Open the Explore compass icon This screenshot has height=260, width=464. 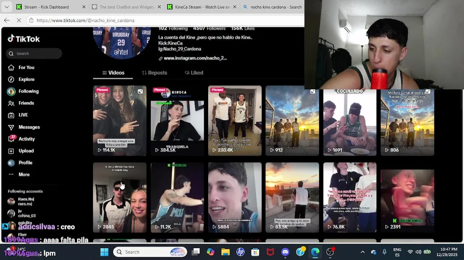click(x=11, y=79)
